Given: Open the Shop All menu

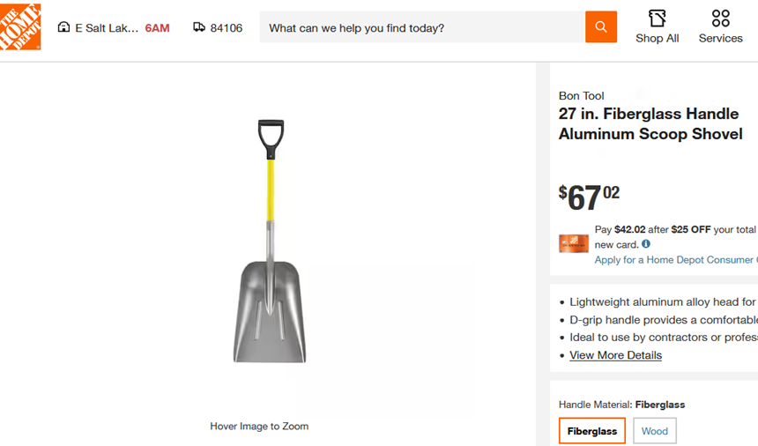Looking at the screenshot, I should pos(657,26).
